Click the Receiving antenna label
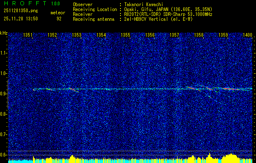 point(94,19)
